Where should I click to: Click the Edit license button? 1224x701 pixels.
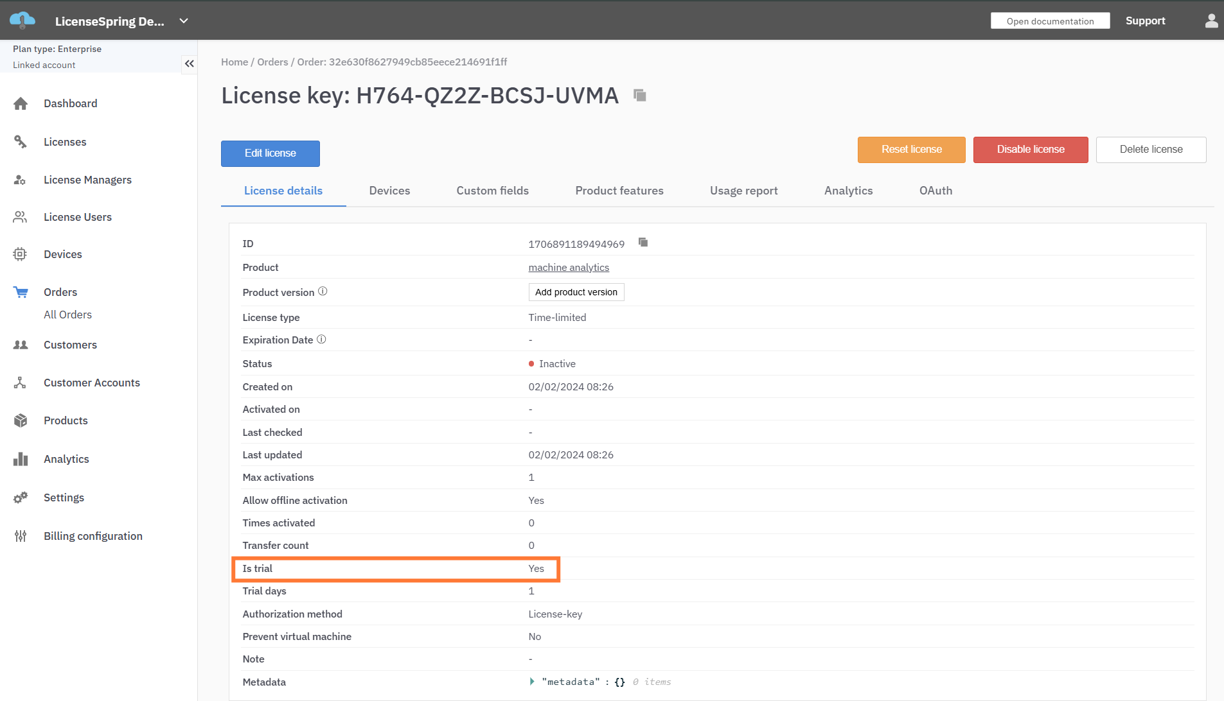tap(270, 153)
